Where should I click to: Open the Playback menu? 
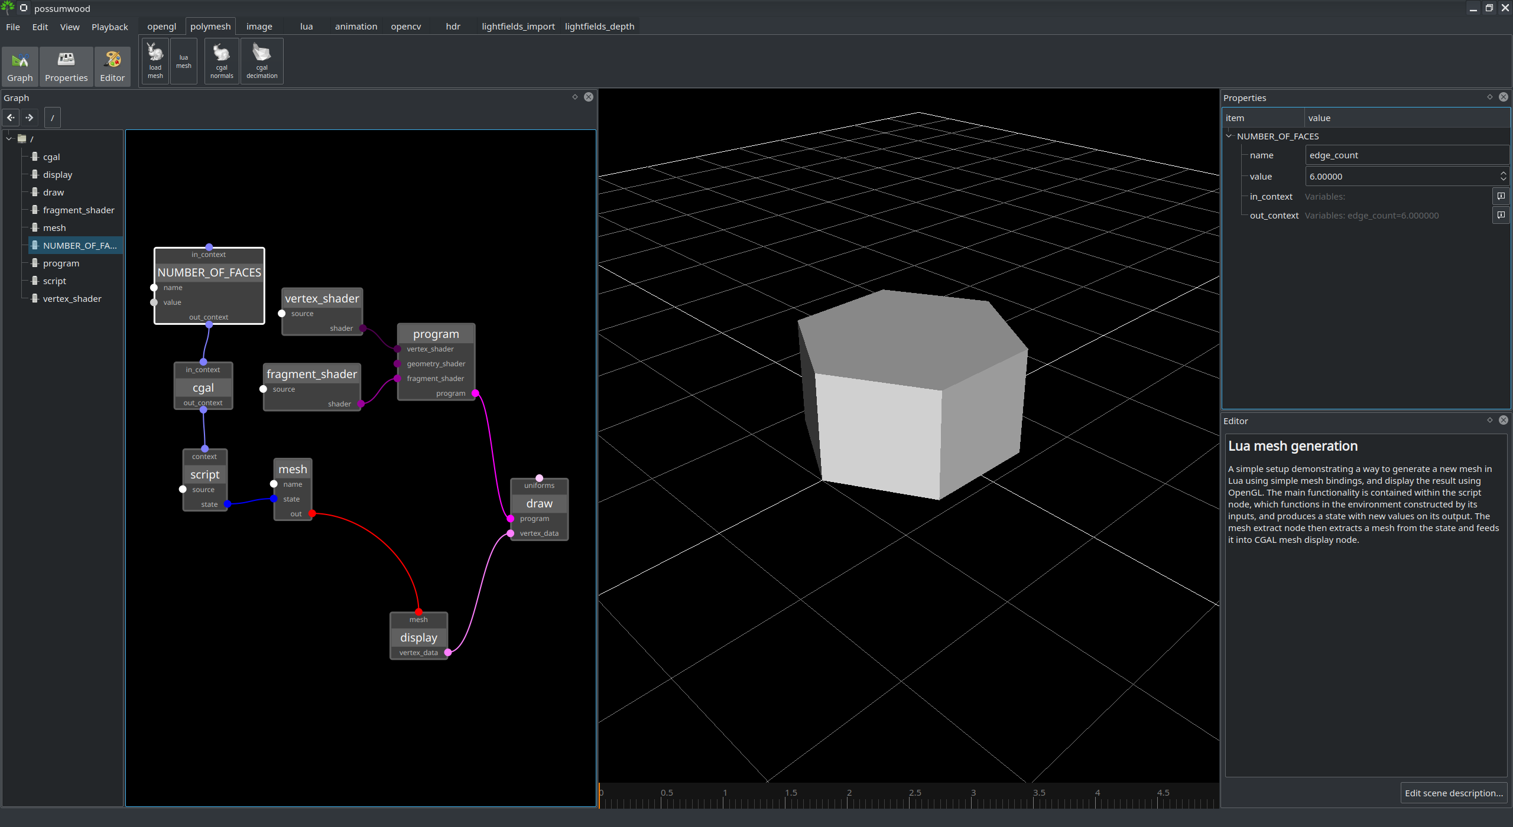(x=109, y=27)
